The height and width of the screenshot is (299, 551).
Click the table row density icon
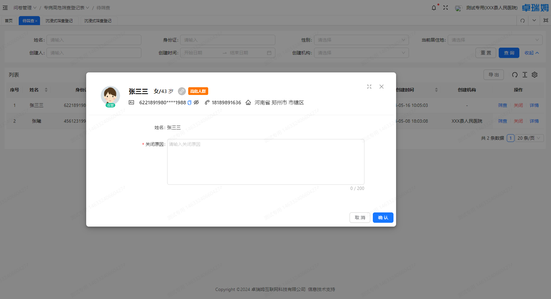coord(525,75)
